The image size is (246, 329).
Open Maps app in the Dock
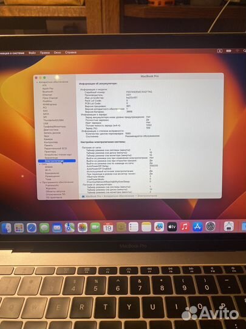point(70,227)
